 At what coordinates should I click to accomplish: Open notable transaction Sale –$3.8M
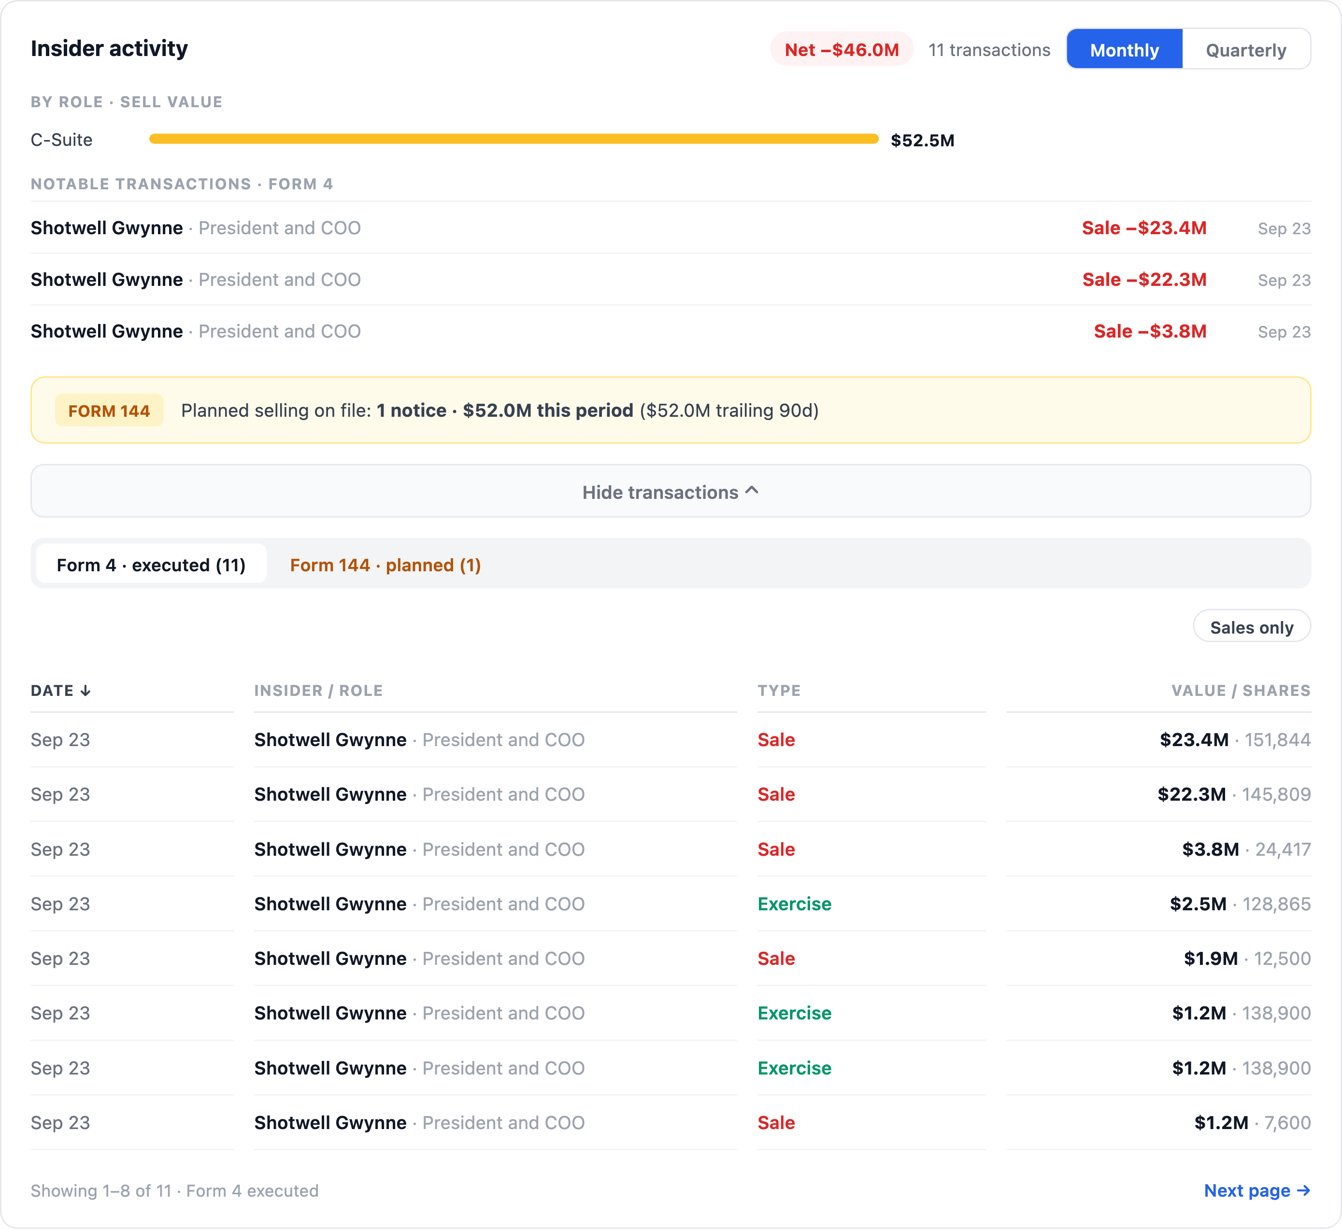pos(671,331)
